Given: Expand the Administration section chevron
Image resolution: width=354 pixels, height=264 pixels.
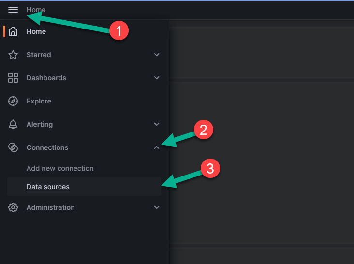Looking at the screenshot, I should point(157,207).
